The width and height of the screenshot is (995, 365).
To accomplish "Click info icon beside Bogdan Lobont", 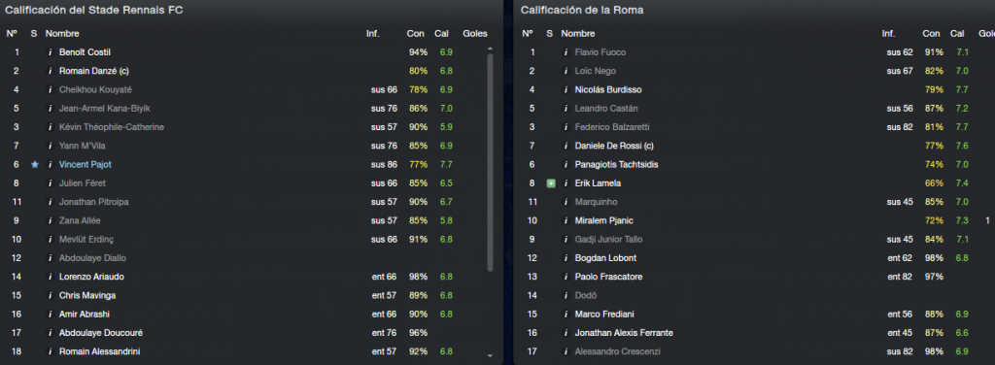I will [566, 258].
